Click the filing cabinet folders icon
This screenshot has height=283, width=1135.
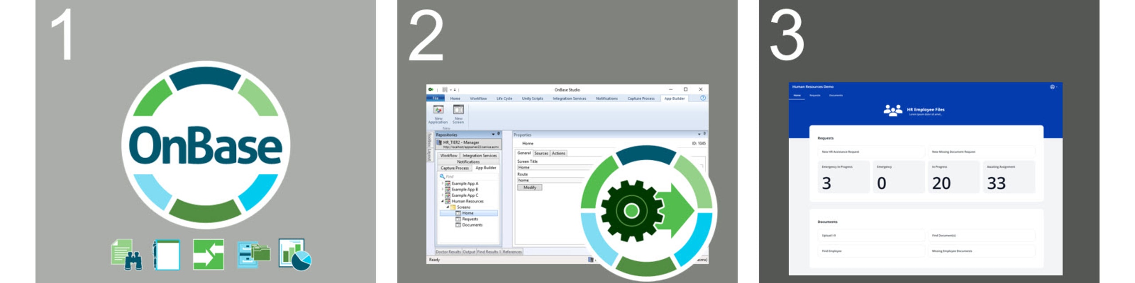tap(254, 254)
